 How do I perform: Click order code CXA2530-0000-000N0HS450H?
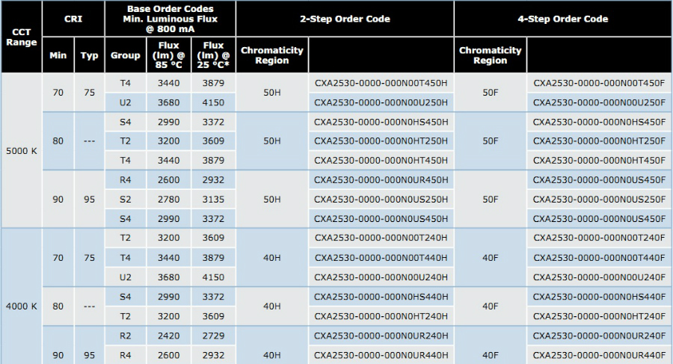(381, 122)
